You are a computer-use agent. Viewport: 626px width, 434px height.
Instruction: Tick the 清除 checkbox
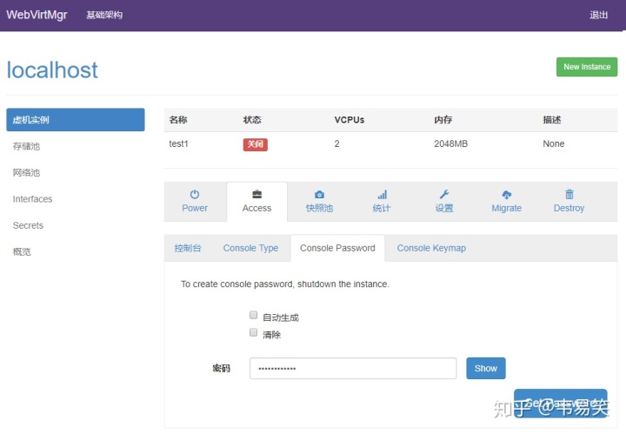[x=253, y=332]
